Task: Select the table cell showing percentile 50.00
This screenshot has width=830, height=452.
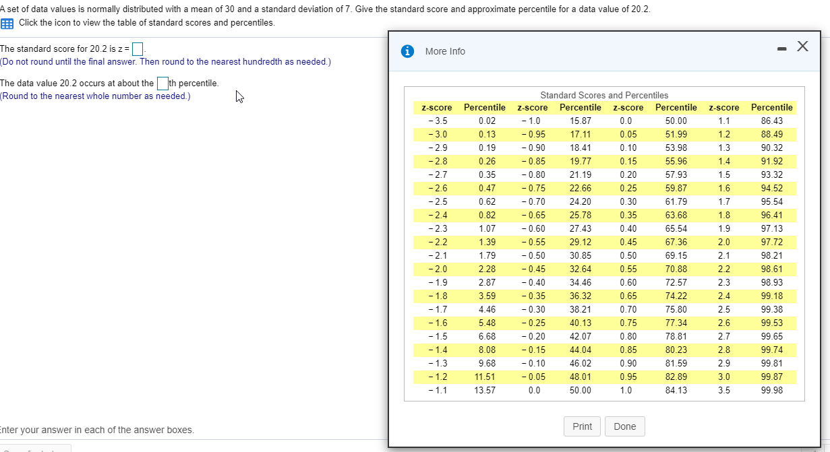Action: 676,121
